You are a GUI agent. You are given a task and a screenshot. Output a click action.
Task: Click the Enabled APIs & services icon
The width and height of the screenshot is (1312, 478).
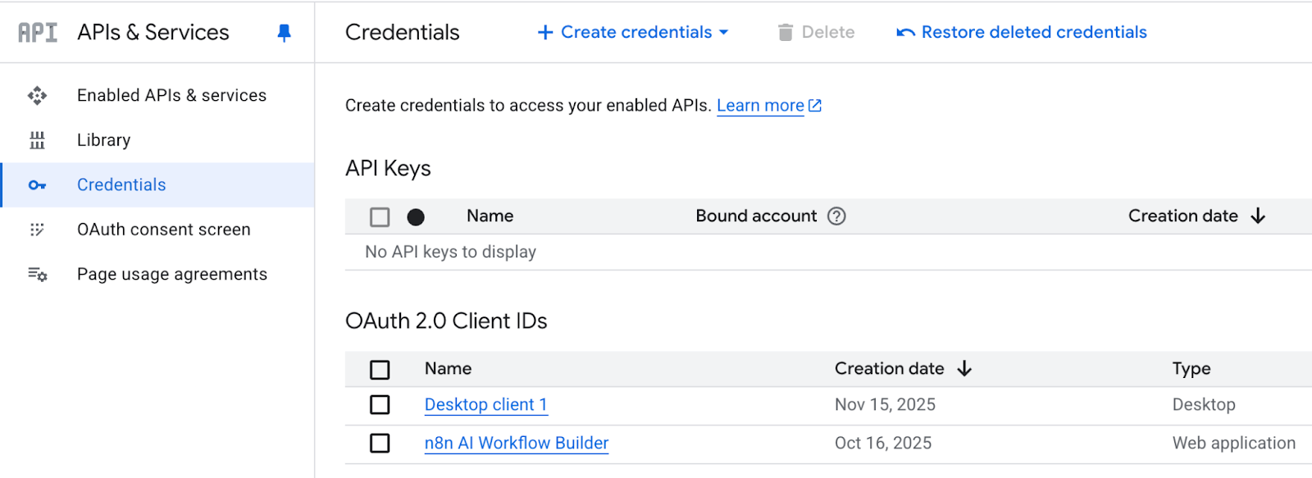coord(37,95)
